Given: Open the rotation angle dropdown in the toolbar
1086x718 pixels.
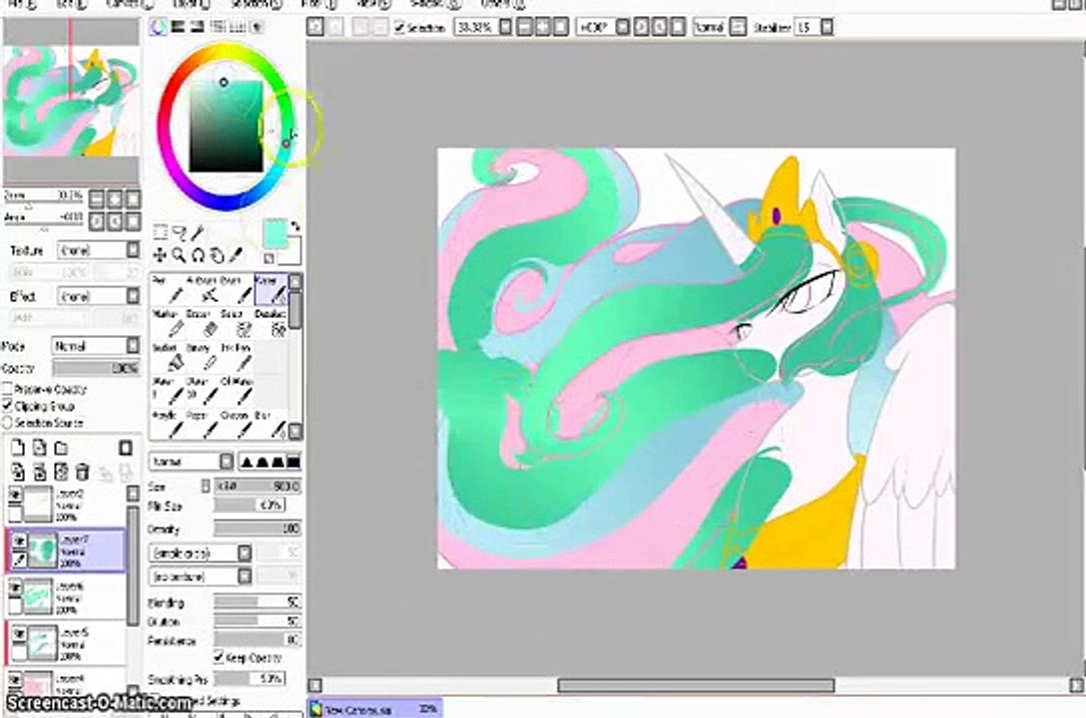Looking at the screenshot, I should coord(623,28).
